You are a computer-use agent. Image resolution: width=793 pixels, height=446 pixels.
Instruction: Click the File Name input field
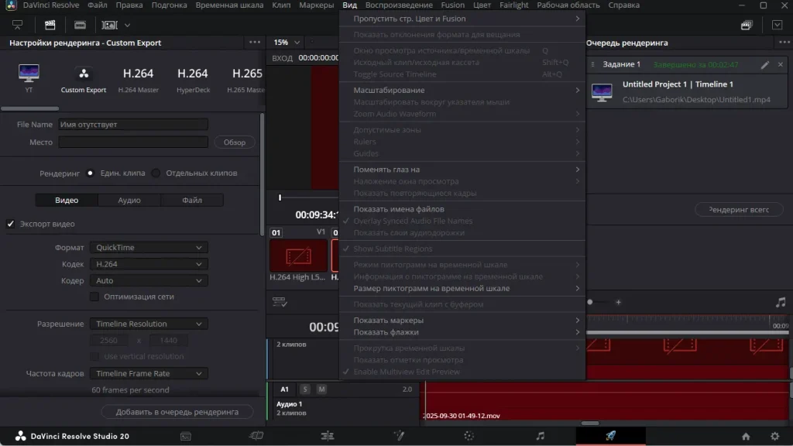[133, 125]
